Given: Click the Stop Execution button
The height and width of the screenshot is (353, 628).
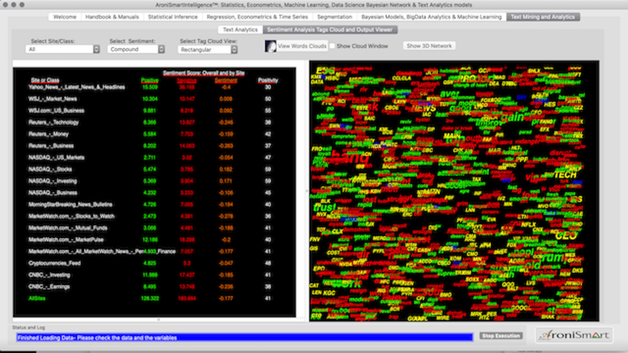Looking at the screenshot, I should click(x=500, y=336).
